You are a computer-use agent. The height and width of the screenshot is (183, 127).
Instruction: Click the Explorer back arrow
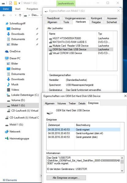point(4,15)
